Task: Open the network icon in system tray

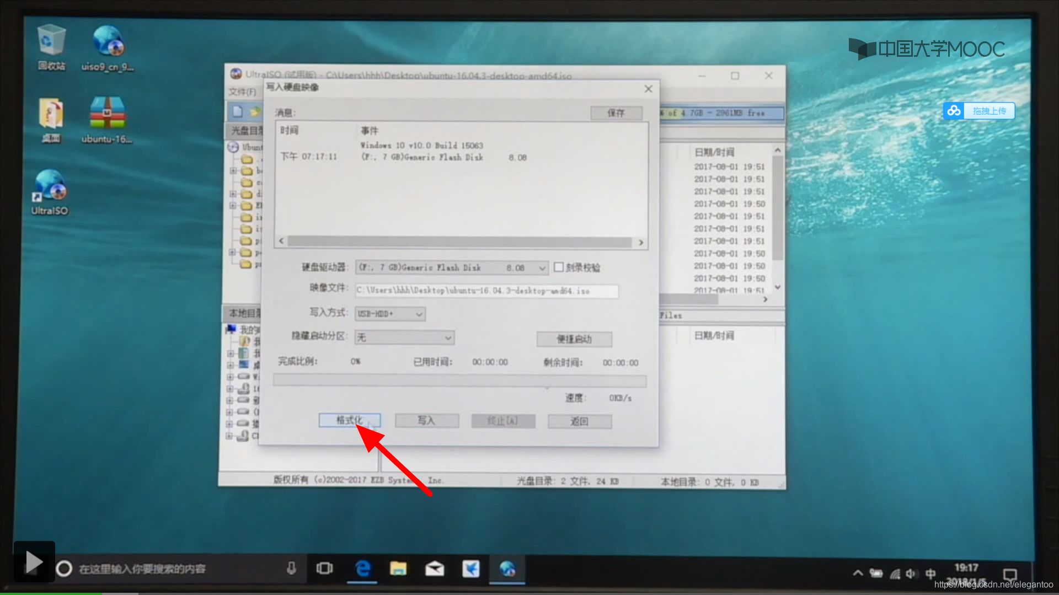Action: 895,574
